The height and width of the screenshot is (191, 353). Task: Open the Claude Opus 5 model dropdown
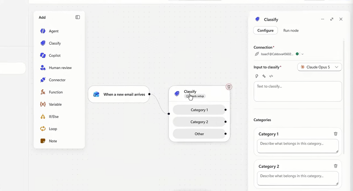[319, 67]
